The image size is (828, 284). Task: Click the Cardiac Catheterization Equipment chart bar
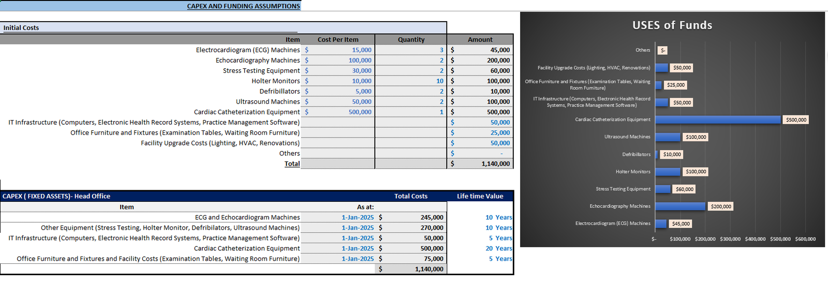coord(718,119)
